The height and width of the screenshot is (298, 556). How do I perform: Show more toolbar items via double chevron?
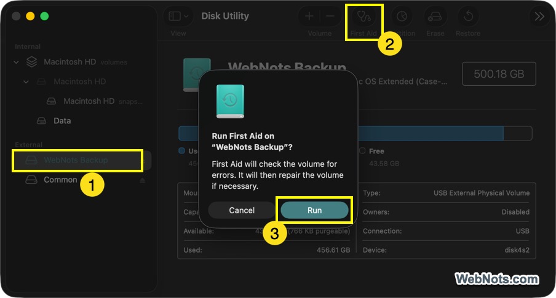pos(539,17)
